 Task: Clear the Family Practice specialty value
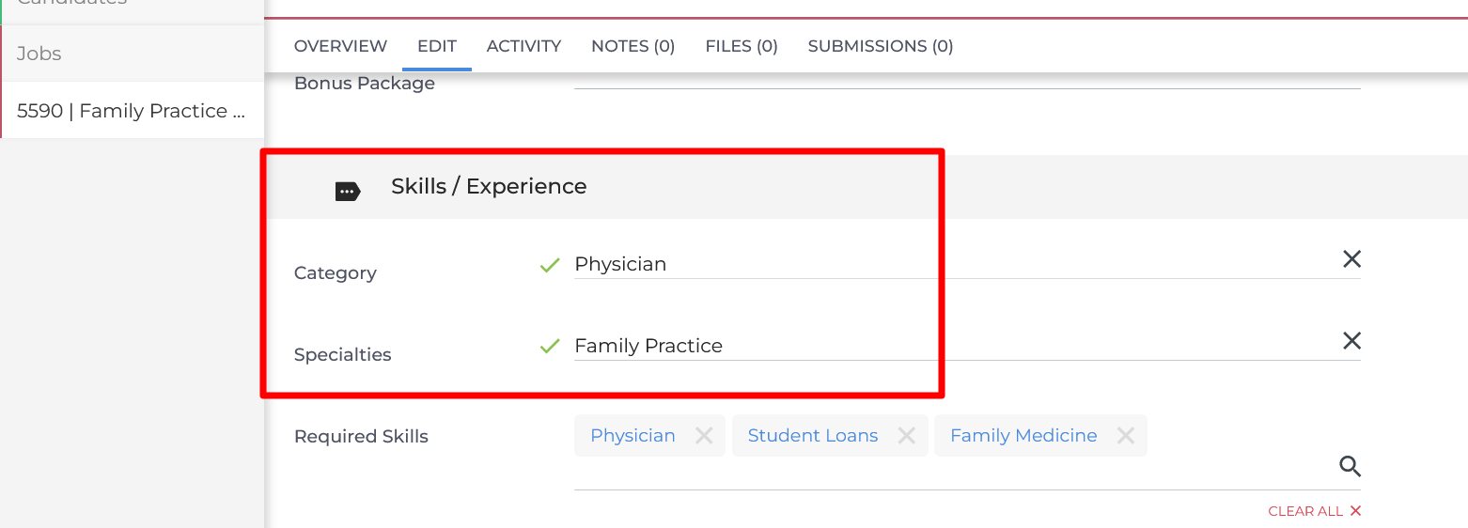(x=1351, y=341)
